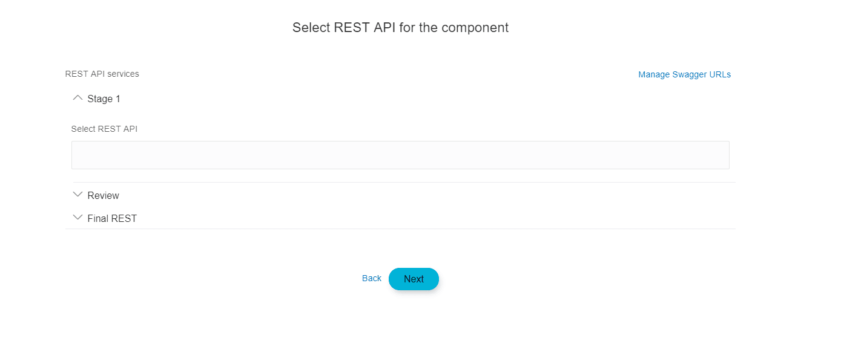
Task: Go back using the Back link
Action: tap(371, 278)
